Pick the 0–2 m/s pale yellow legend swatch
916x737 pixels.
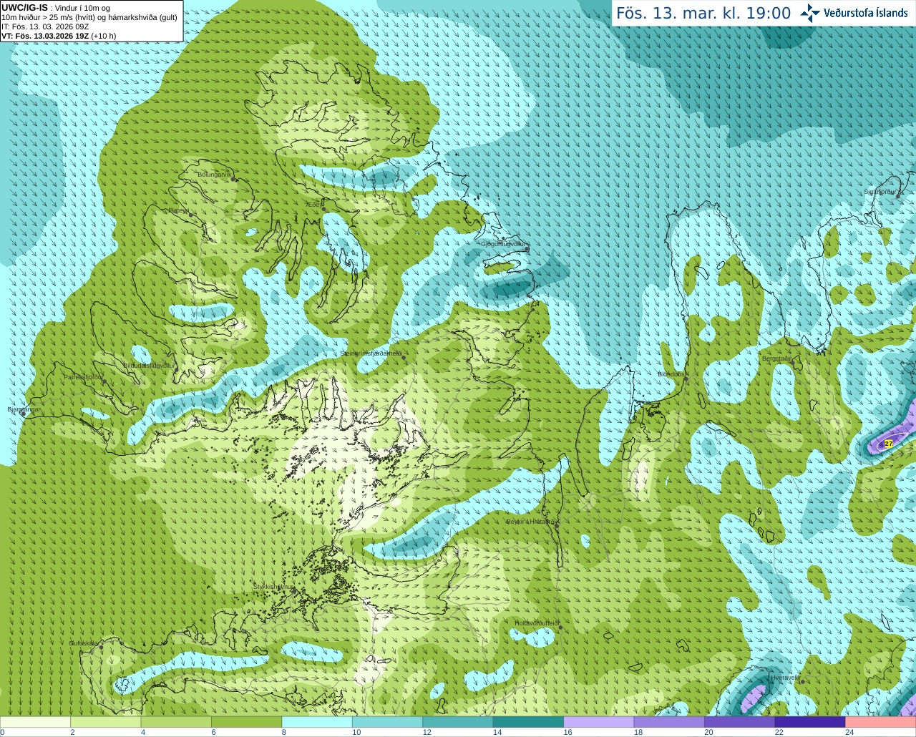point(35,722)
